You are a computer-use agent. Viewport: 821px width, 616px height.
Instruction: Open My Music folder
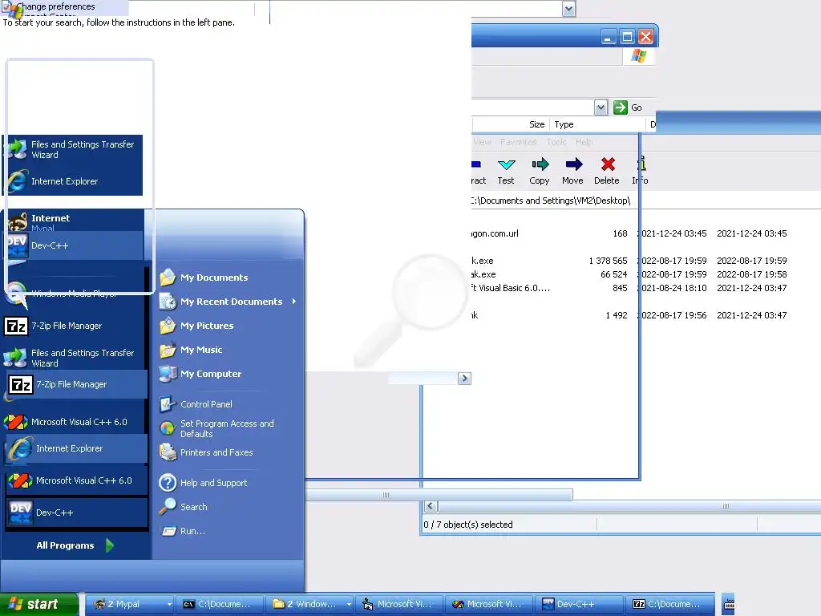pos(201,350)
